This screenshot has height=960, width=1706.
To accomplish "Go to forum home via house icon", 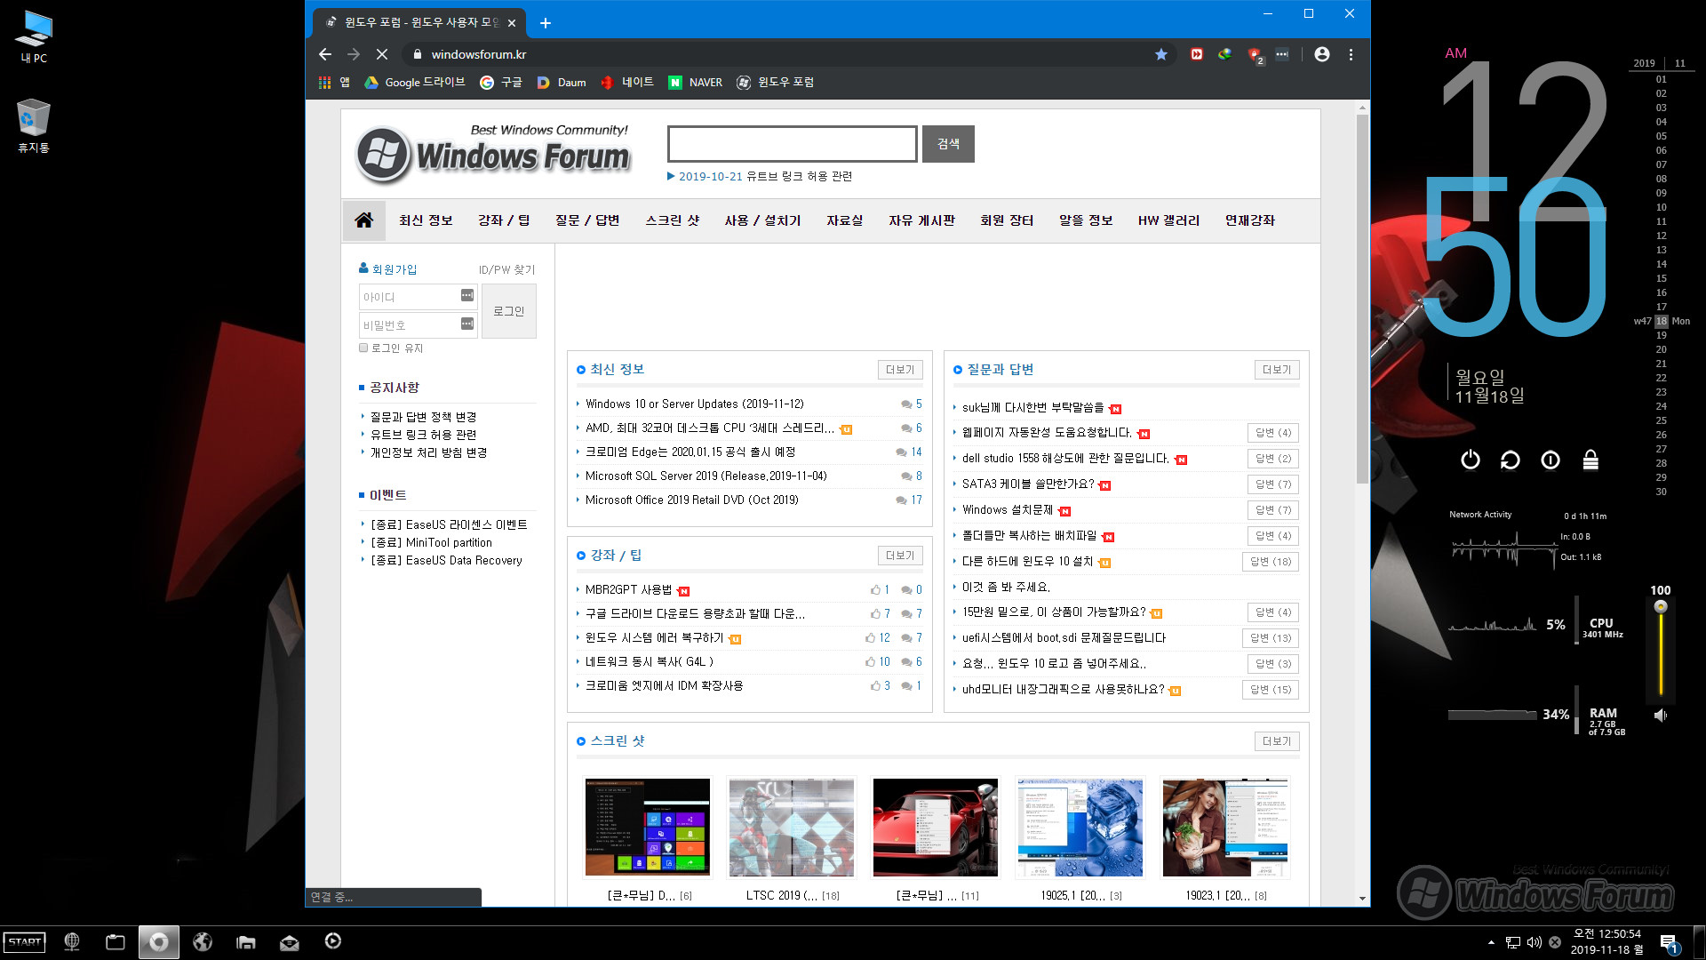I will [x=364, y=220].
